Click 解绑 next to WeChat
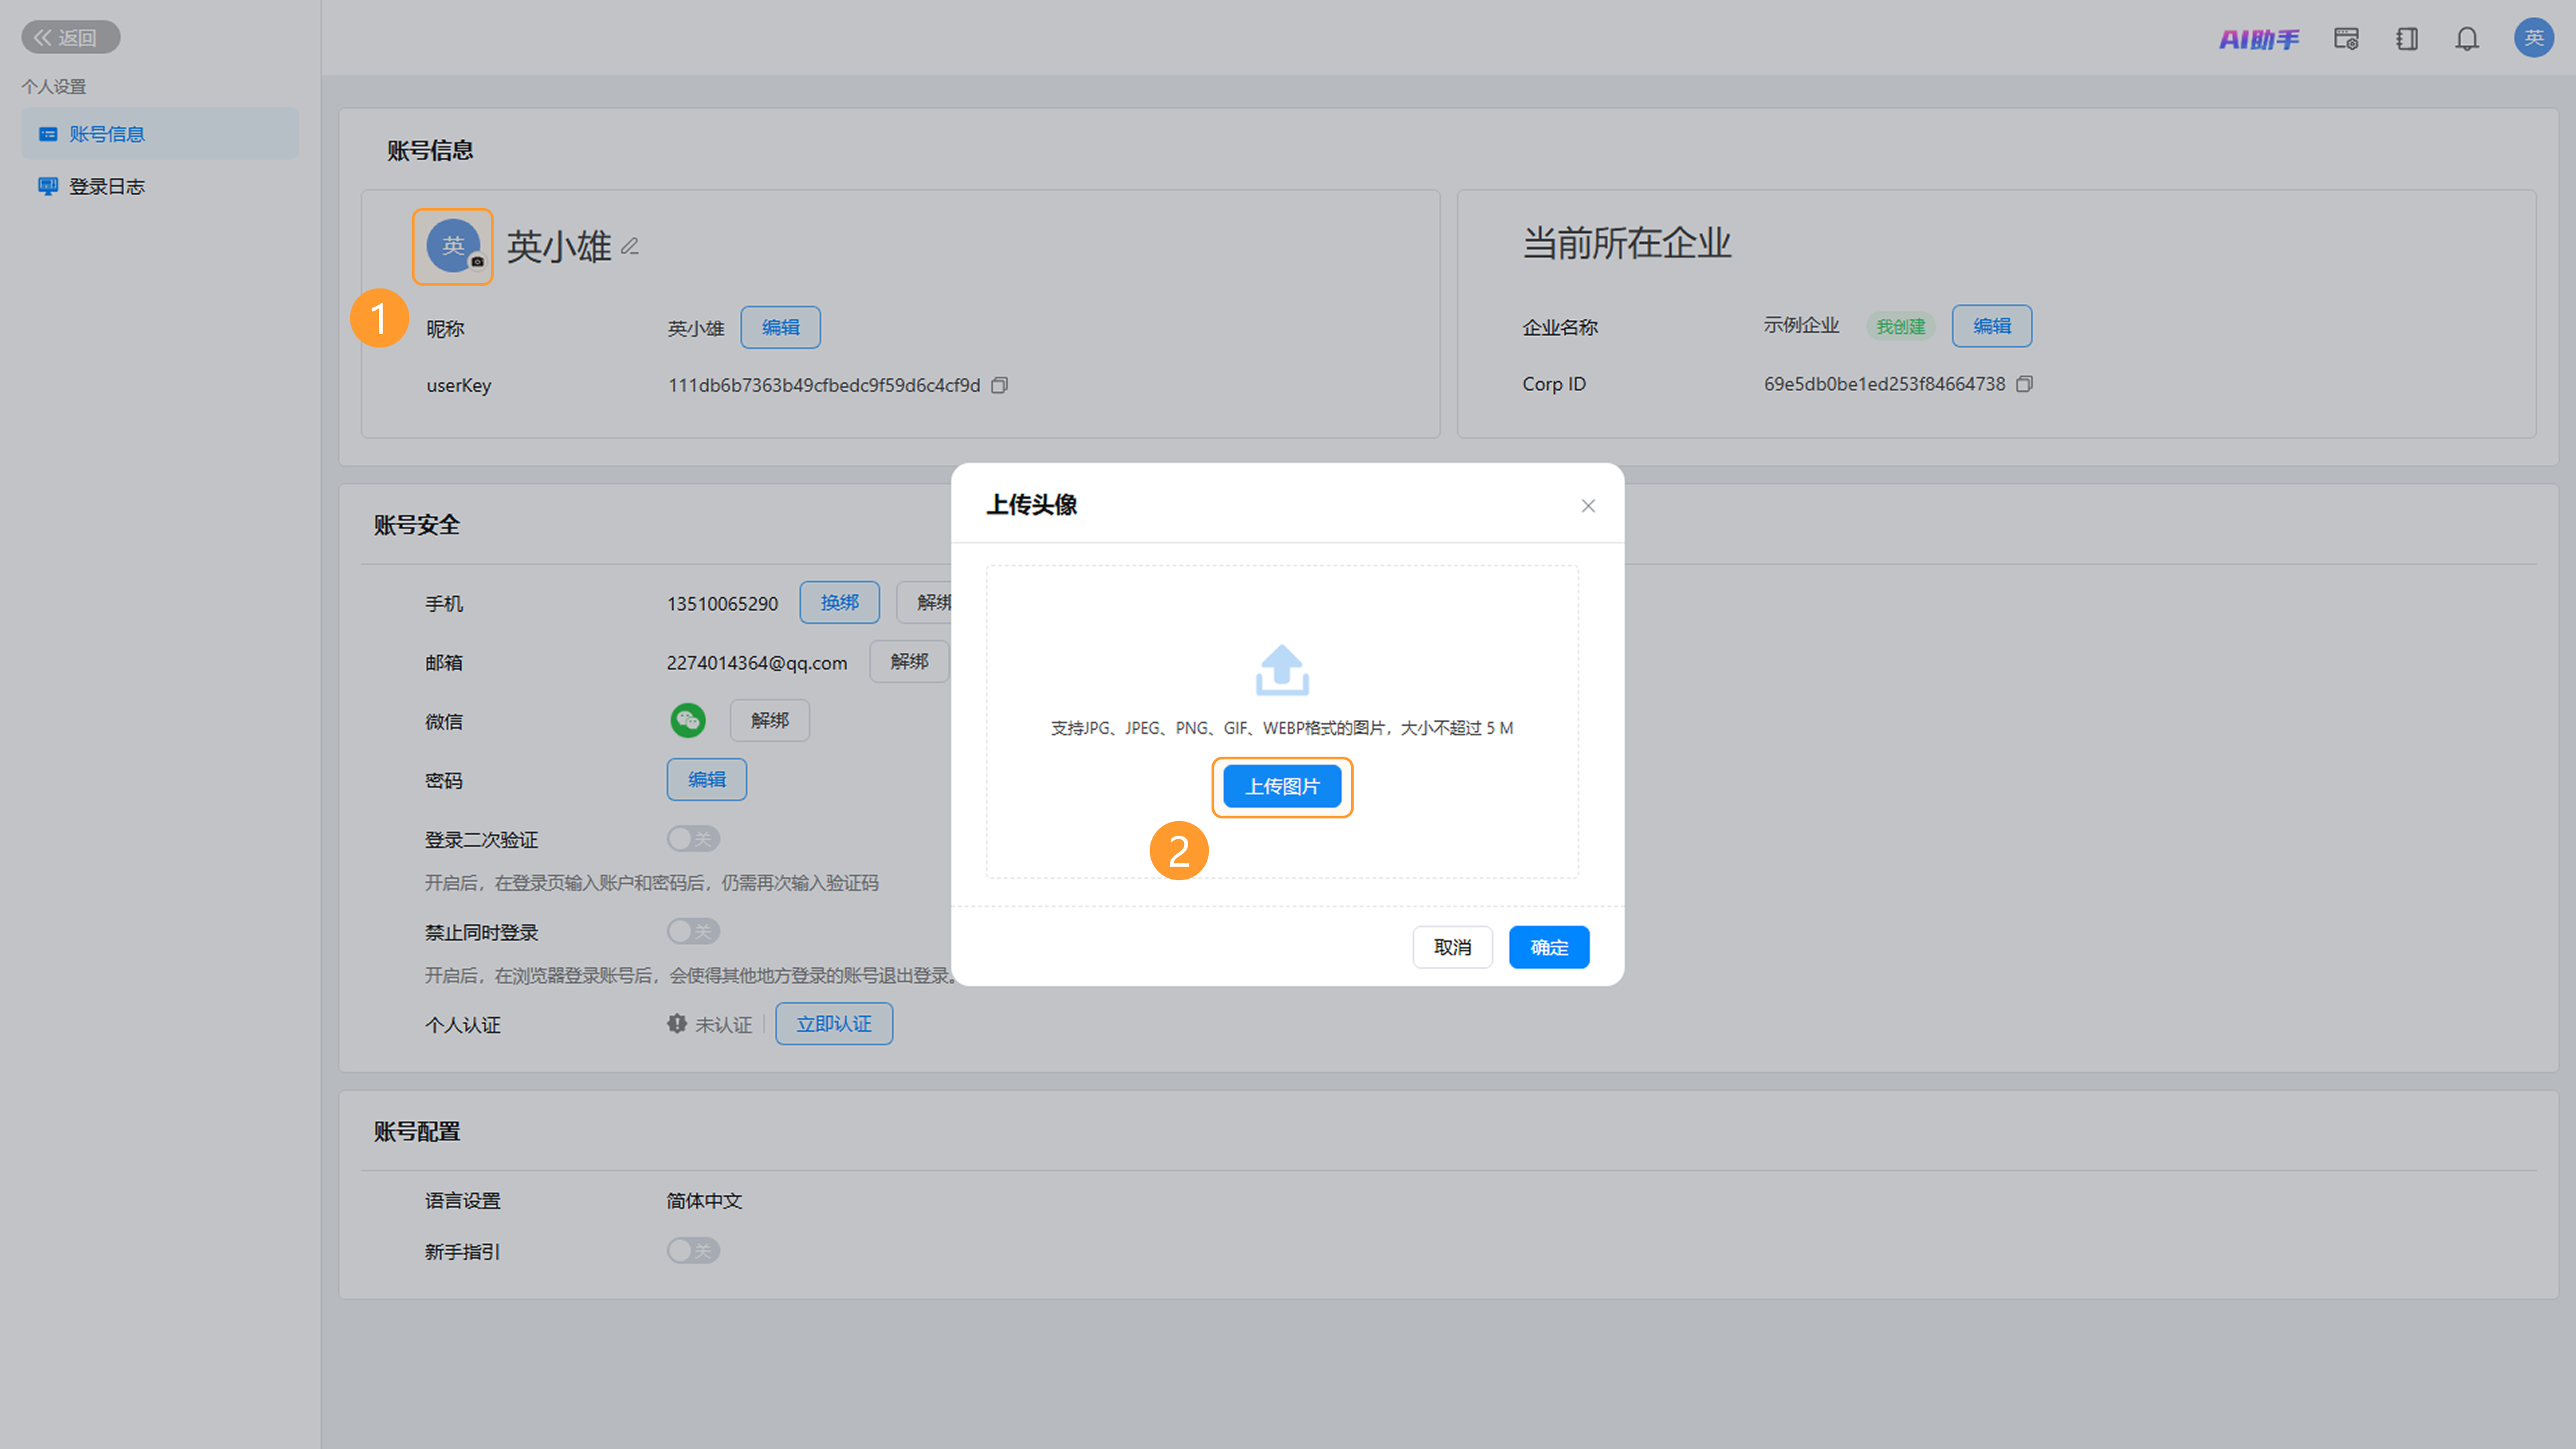Screen dimensions: 2576x1449 (769, 720)
